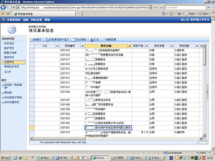
Task: Click 创建 in the top navigation bar
Action: point(26,20)
